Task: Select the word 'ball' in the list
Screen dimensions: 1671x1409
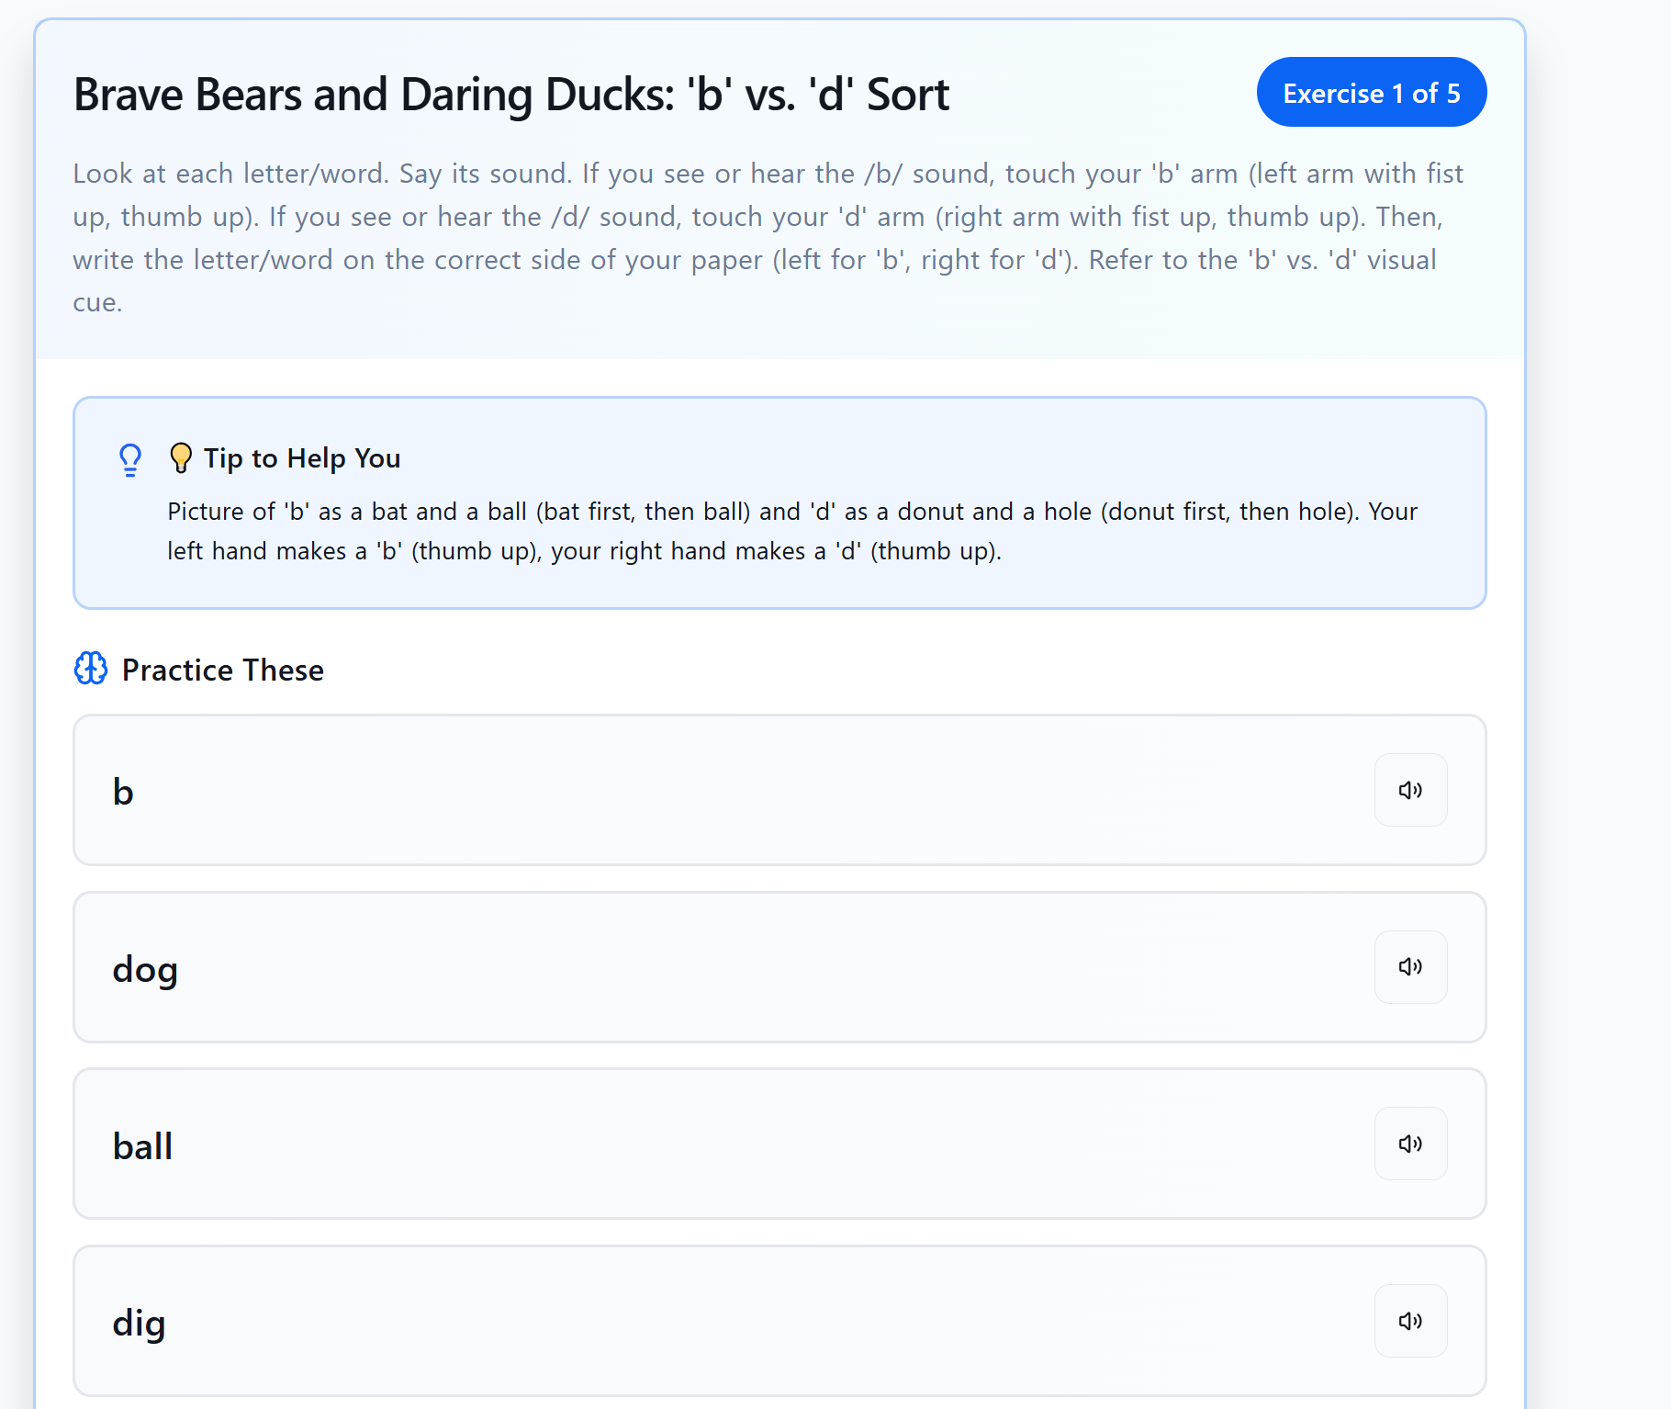Action: 142,1146
